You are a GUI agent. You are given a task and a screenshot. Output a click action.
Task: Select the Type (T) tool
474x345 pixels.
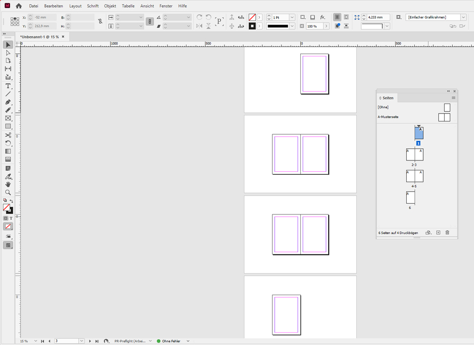point(8,86)
